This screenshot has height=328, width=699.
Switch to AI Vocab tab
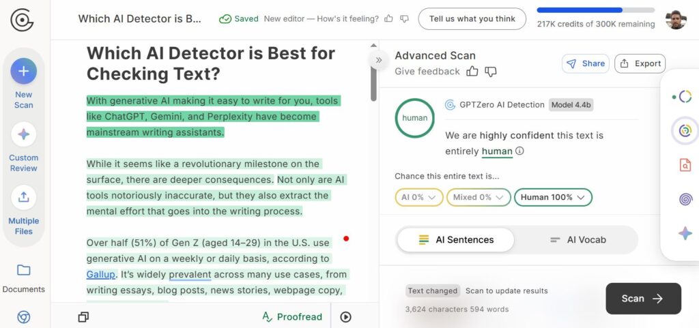(x=577, y=240)
